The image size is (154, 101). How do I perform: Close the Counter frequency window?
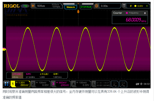pyautogui.click(x=145, y=13)
